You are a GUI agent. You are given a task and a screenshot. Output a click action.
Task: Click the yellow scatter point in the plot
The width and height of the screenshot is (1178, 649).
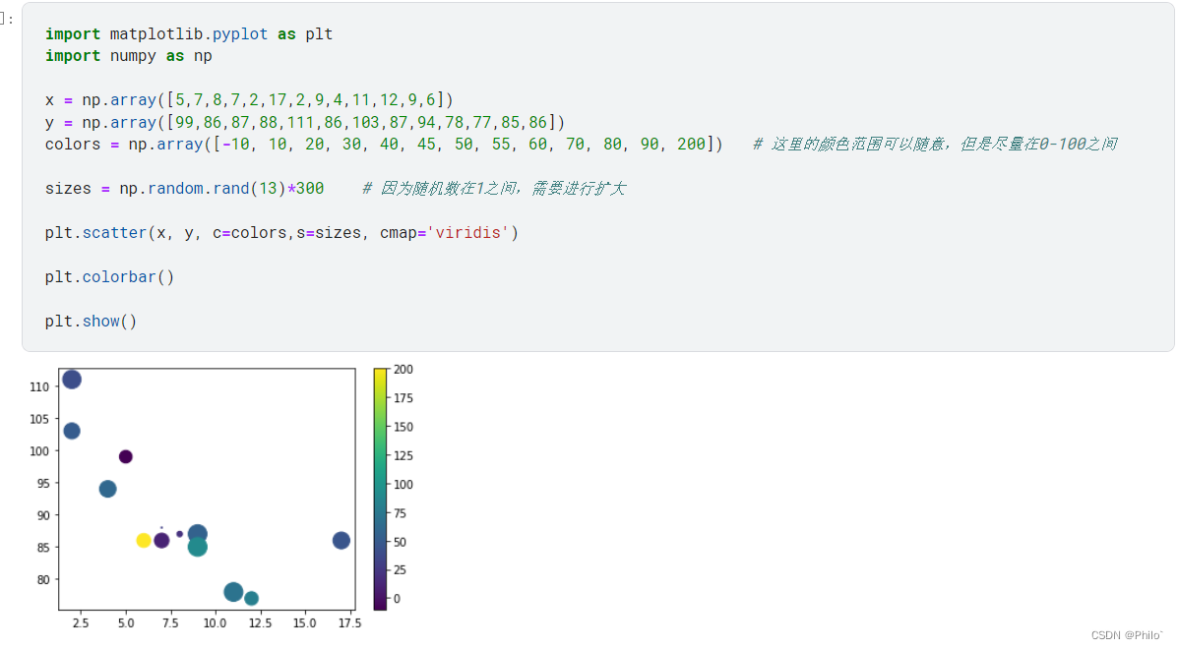[x=144, y=540]
